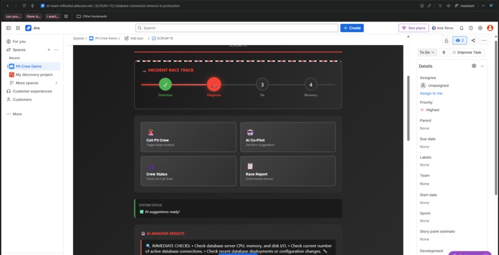499x255 pixels.
Task: Click the Improve Task button
Action: tap(467, 52)
